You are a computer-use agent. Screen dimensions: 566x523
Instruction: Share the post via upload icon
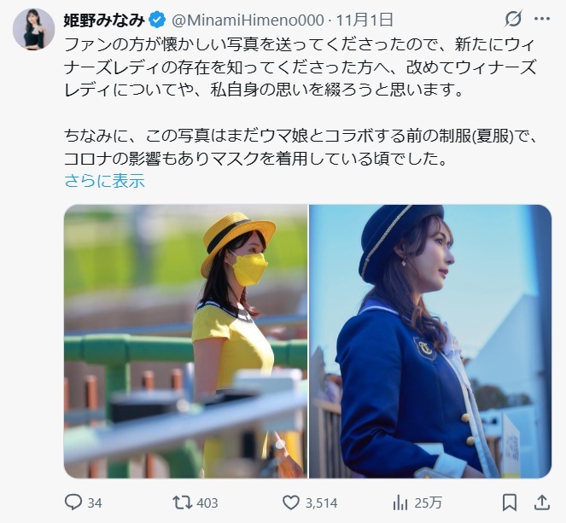click(x=542, y=503)
